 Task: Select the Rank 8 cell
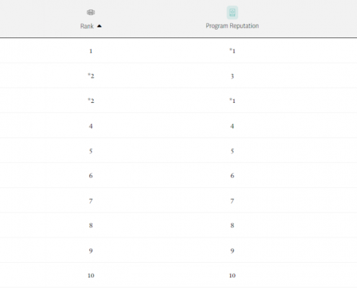(91, 225)
